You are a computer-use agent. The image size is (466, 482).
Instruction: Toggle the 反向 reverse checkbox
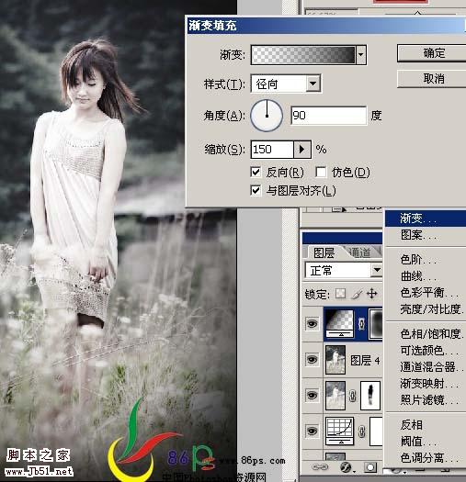click(x=256, y=173)
